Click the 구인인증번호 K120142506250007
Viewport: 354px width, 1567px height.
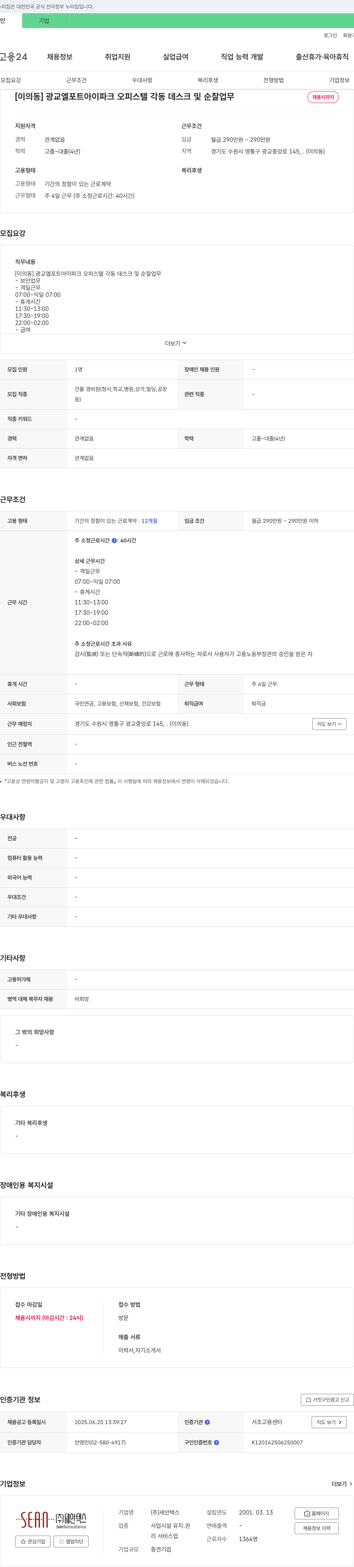pyautogui.click(x=277, y=1442)
